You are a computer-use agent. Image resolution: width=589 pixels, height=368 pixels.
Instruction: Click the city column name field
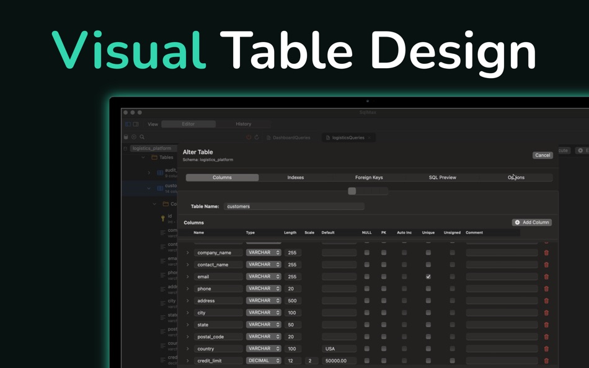pos(218,313)
